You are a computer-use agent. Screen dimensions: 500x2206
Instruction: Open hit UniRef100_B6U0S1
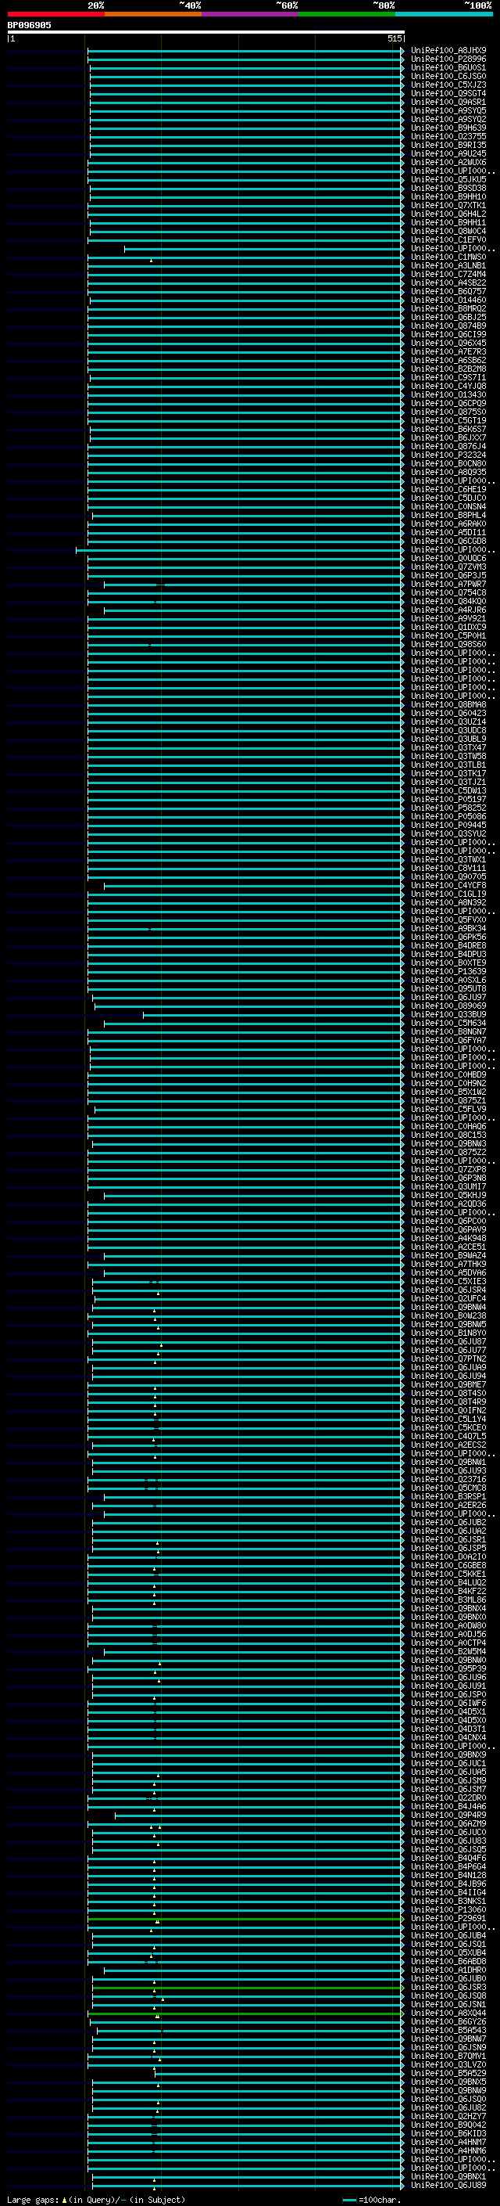(448, 67)
